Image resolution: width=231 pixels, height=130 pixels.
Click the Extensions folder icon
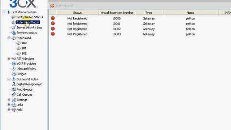click(x=14, y=38)
